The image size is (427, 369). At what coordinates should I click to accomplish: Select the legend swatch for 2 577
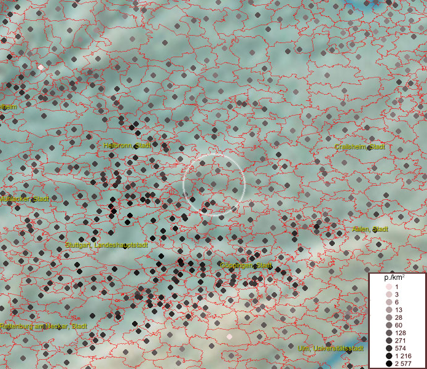click(388, 364)
